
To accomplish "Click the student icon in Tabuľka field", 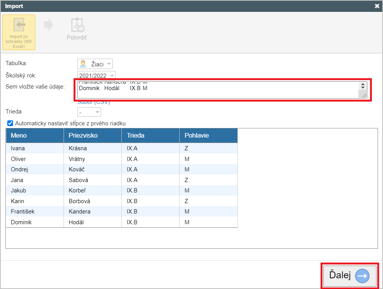I will coord(83,64).
